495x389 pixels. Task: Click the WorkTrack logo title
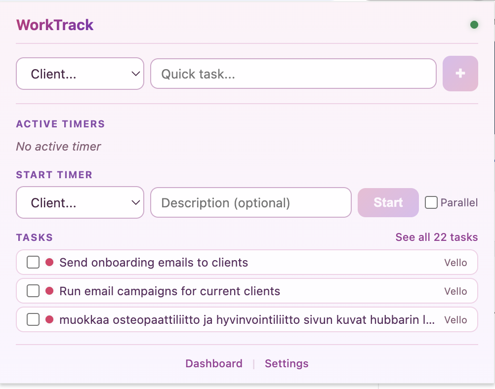pyautogui.click(x=55, y=25)
